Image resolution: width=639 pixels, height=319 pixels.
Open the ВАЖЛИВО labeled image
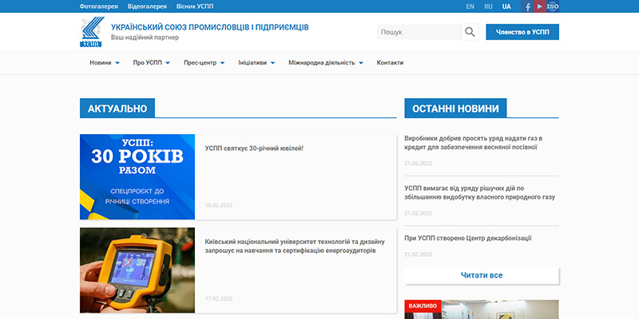tap(482, 309)
